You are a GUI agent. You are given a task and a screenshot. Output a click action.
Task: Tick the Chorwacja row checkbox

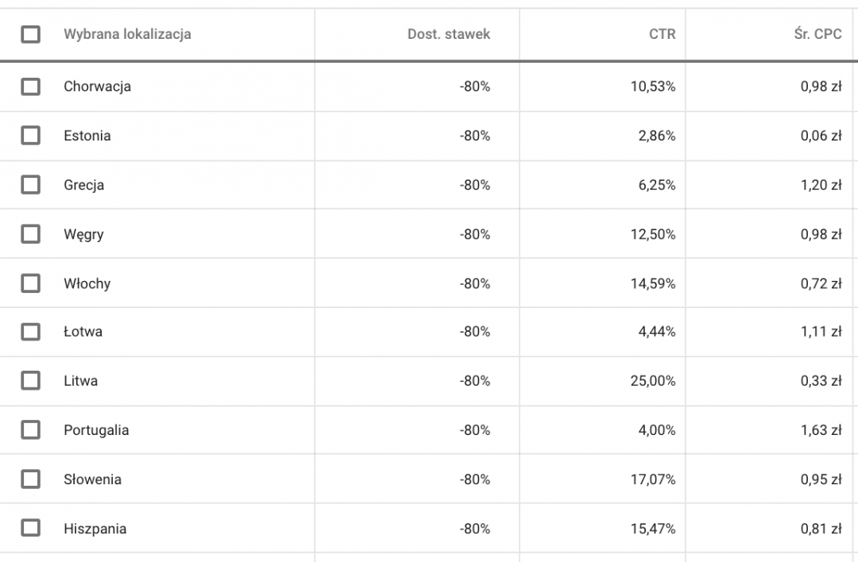(30, 87)
